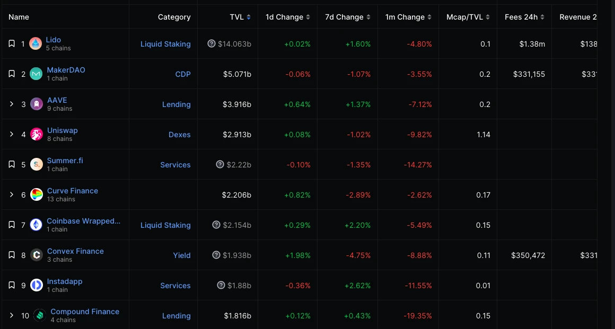Viewport: 615px width, 329px height.
Task: Click the Uniswap unicorn logo icon
Action: 36,134
